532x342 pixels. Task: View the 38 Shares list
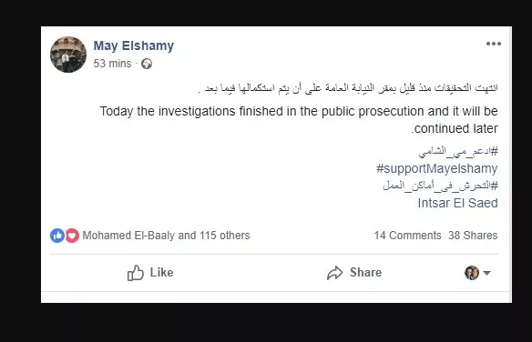pyautogui.click(x=473, y=236)
